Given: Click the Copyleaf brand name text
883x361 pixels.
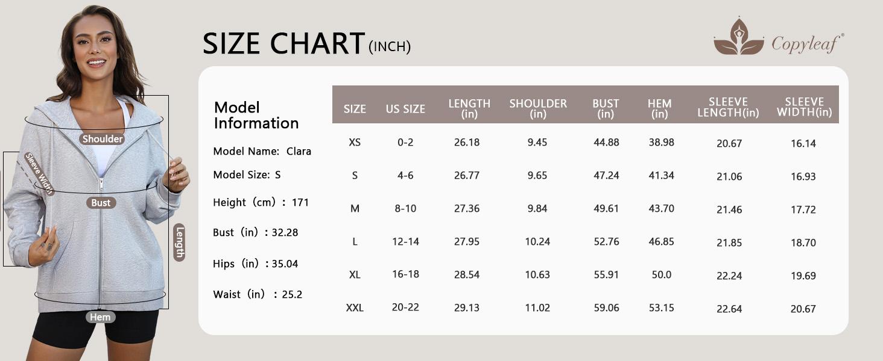Looking at the screenshot, I should tap(807, 43).
